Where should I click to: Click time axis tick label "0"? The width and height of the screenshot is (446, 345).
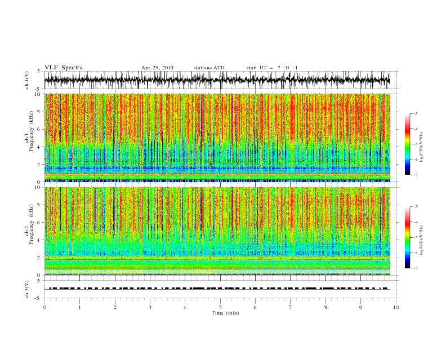pyautogui.click(x=44, y=307)
